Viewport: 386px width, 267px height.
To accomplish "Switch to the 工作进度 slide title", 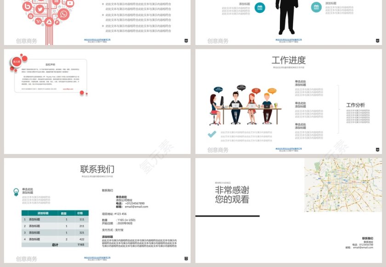I will tap(289, 59).
